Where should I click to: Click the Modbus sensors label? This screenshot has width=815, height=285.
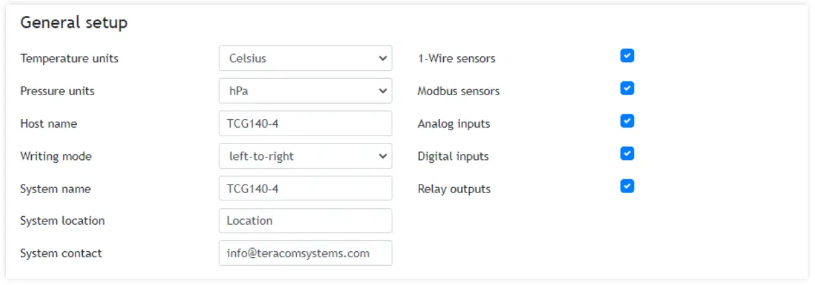(x=459, y=91)
